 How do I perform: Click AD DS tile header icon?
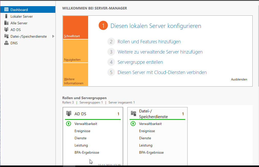click(x=69, y=113)
